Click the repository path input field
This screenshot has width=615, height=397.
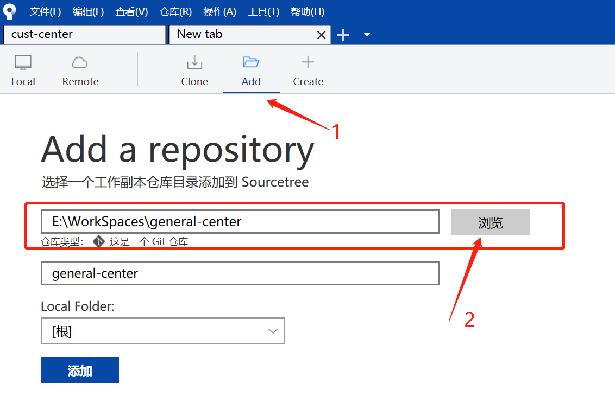tap(239, 221)
